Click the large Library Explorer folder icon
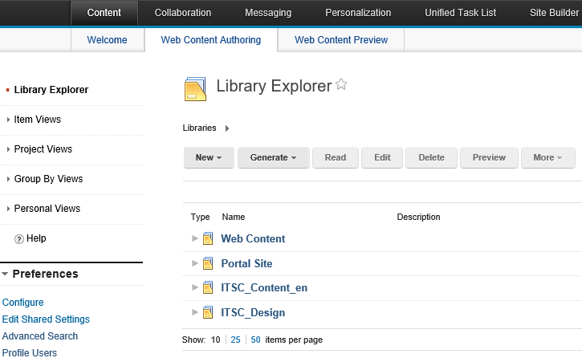 [x=195, y=89]
